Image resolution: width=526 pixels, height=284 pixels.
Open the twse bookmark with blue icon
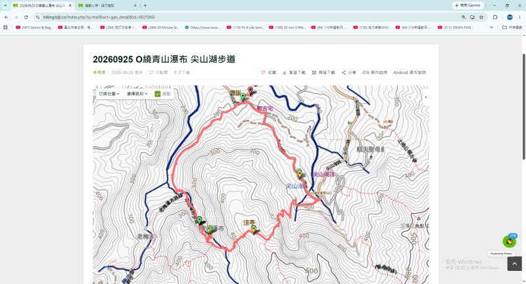click(x=203, y=28)
